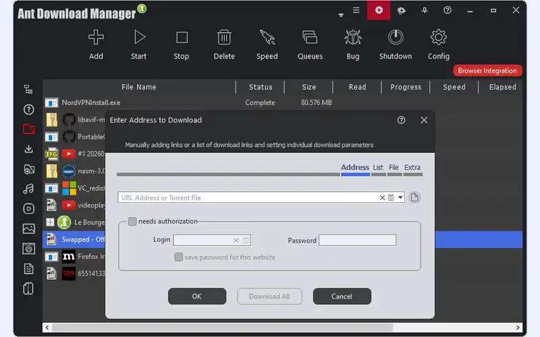Click the Download All button
This screenshot has height=337, width=540.
(269, 296)
